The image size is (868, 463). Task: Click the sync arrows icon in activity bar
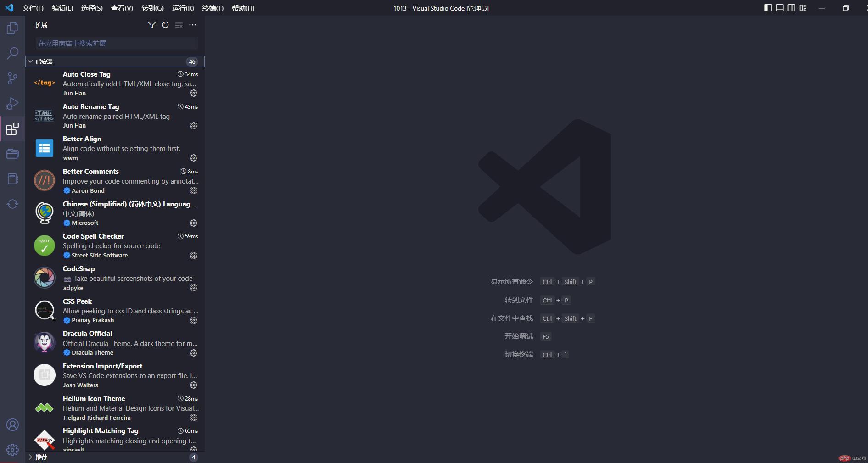pyautogui.click(x=12, y=204)
